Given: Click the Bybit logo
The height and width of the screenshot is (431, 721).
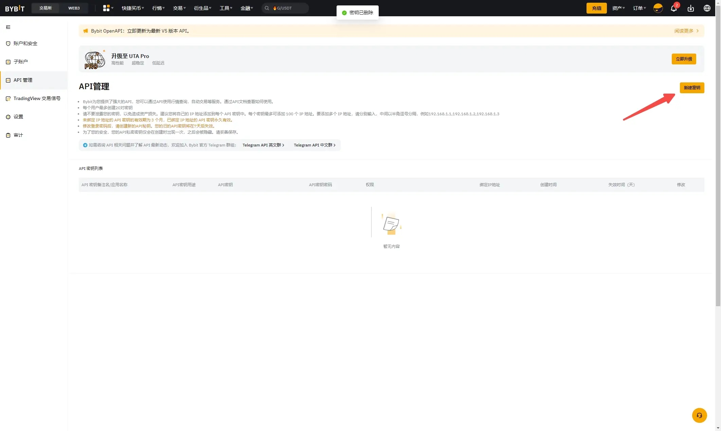Looking at the screenshot, I should pyautogui.click(x=15, y=8).
